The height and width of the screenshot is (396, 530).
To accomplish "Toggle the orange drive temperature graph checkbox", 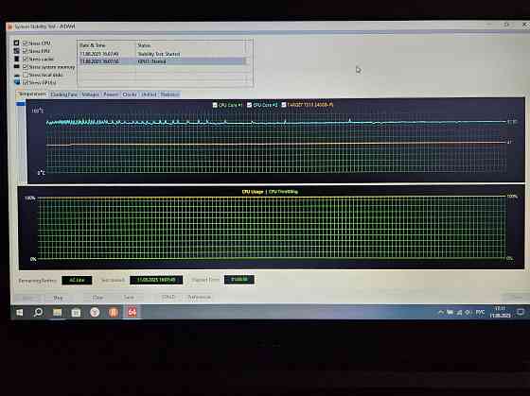I will tap(284, 105).
